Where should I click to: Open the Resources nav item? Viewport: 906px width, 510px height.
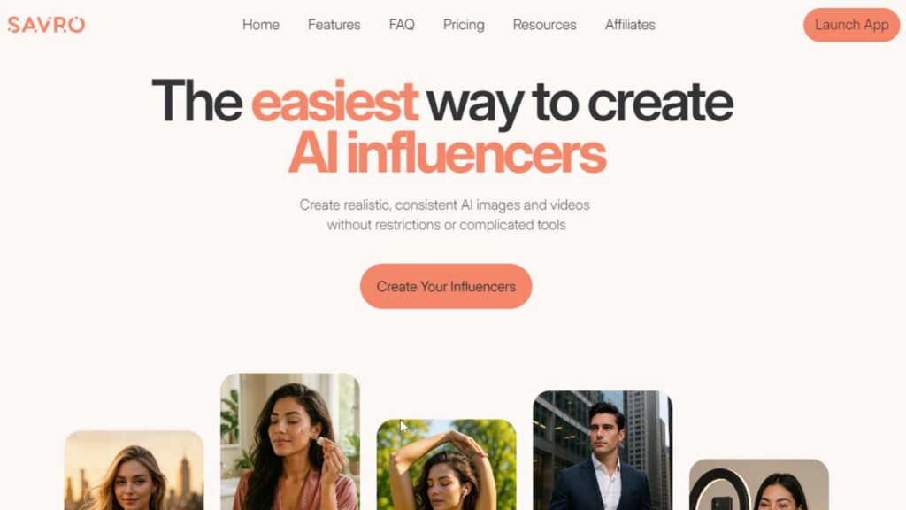pyautogui.click(x=544, y=25)
